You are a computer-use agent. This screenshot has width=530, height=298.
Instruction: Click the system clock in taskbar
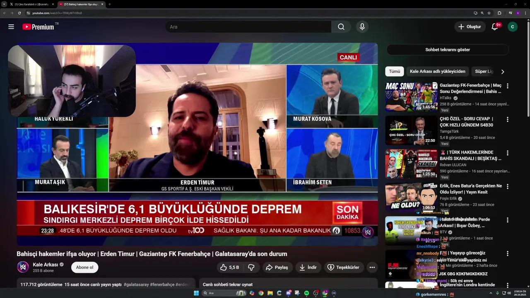pos(519,293)
